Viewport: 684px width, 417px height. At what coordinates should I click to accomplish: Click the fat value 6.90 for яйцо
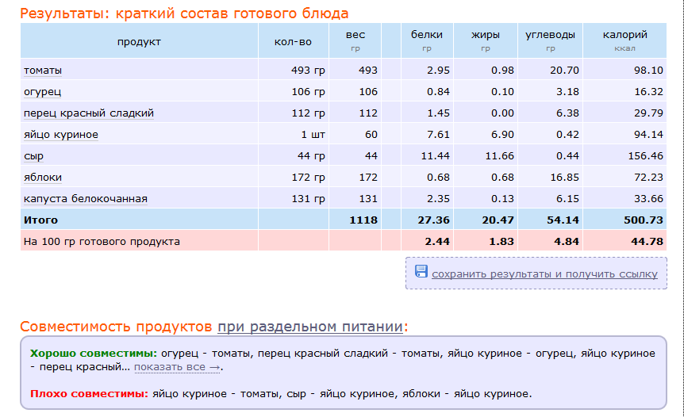click(502, 135)
